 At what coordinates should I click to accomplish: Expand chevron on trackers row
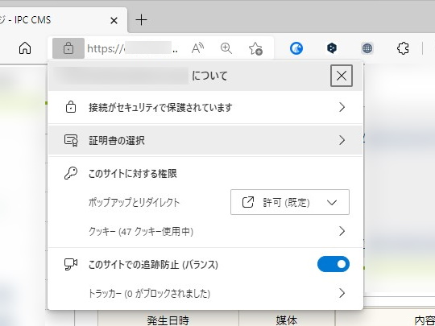pyautogui.click(x=342, y=293)
